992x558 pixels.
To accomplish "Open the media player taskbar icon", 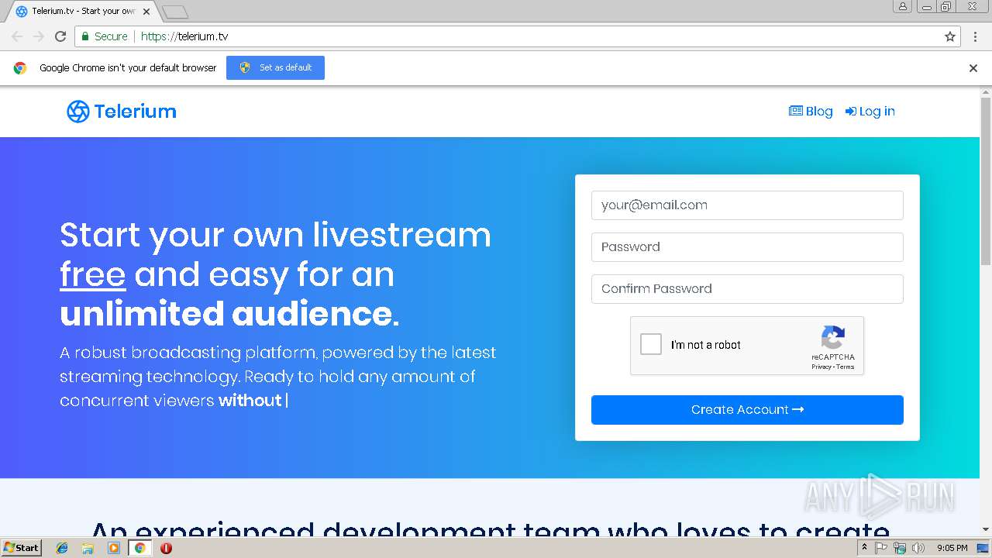I will point(114,548).
